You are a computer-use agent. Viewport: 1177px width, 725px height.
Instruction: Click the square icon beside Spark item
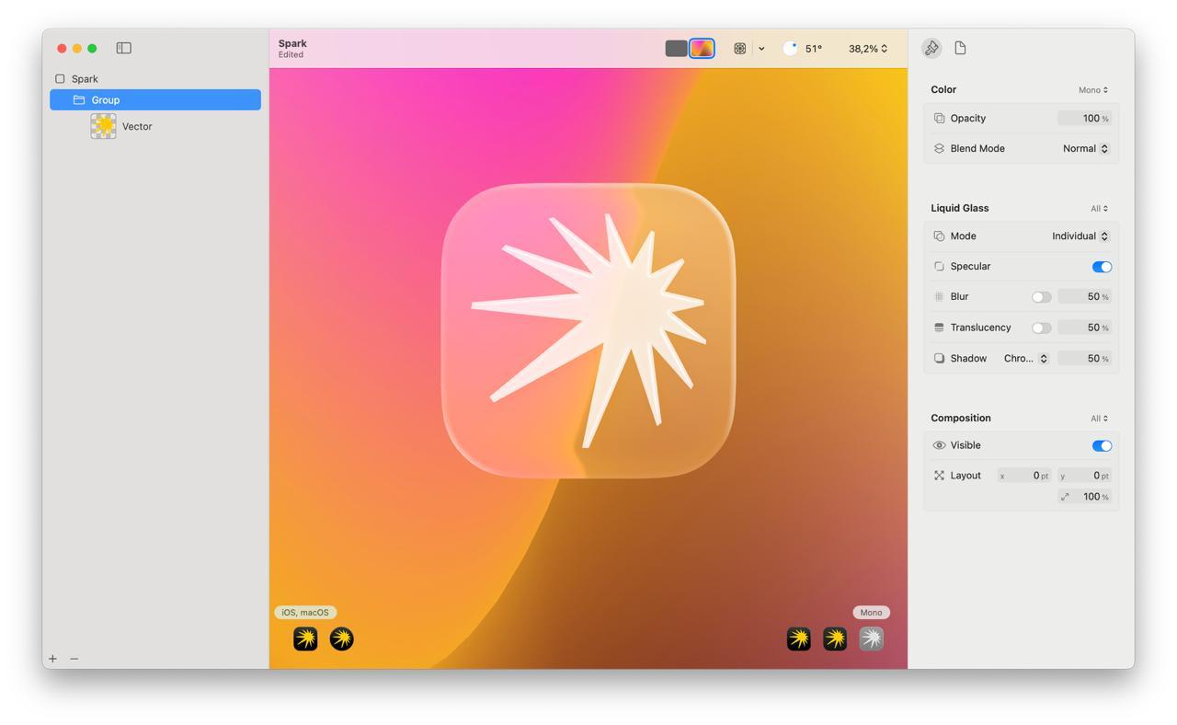coord(60,79)
